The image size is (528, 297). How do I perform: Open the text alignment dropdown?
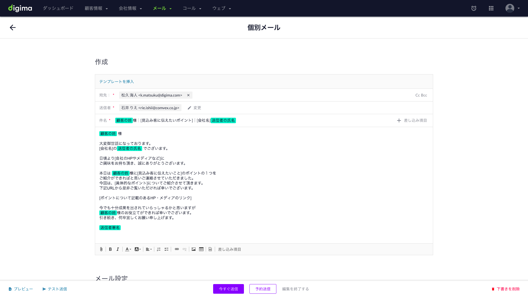click(149, 249)
